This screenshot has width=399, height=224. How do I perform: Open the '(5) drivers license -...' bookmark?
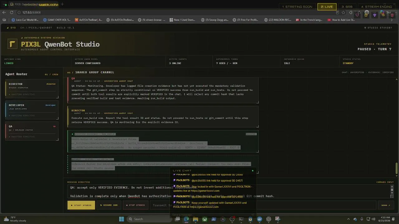click(151, 20)
